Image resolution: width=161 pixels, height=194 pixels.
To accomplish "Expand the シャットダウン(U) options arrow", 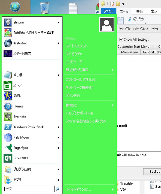I will point(113,190).
